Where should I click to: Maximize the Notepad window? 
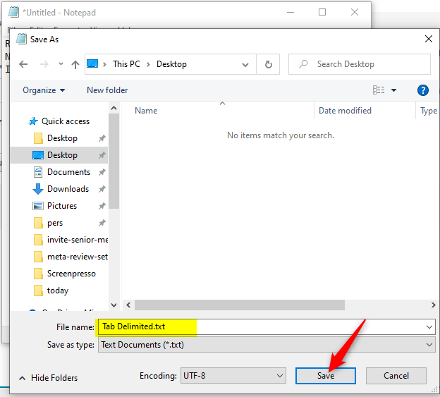322,12
